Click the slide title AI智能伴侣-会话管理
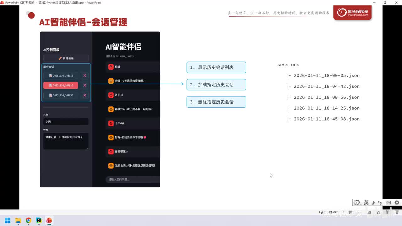402x226 pixels. (x=83, y=22)
